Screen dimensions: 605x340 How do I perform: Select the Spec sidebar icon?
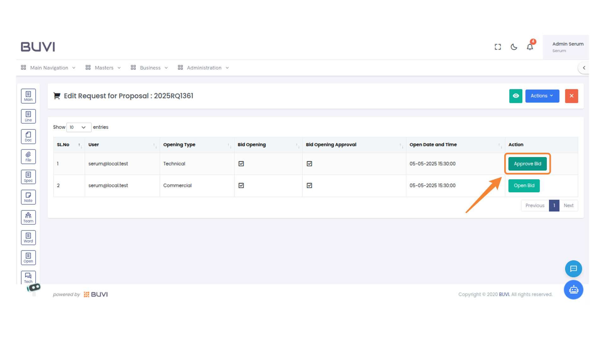[x=28, y=177]
